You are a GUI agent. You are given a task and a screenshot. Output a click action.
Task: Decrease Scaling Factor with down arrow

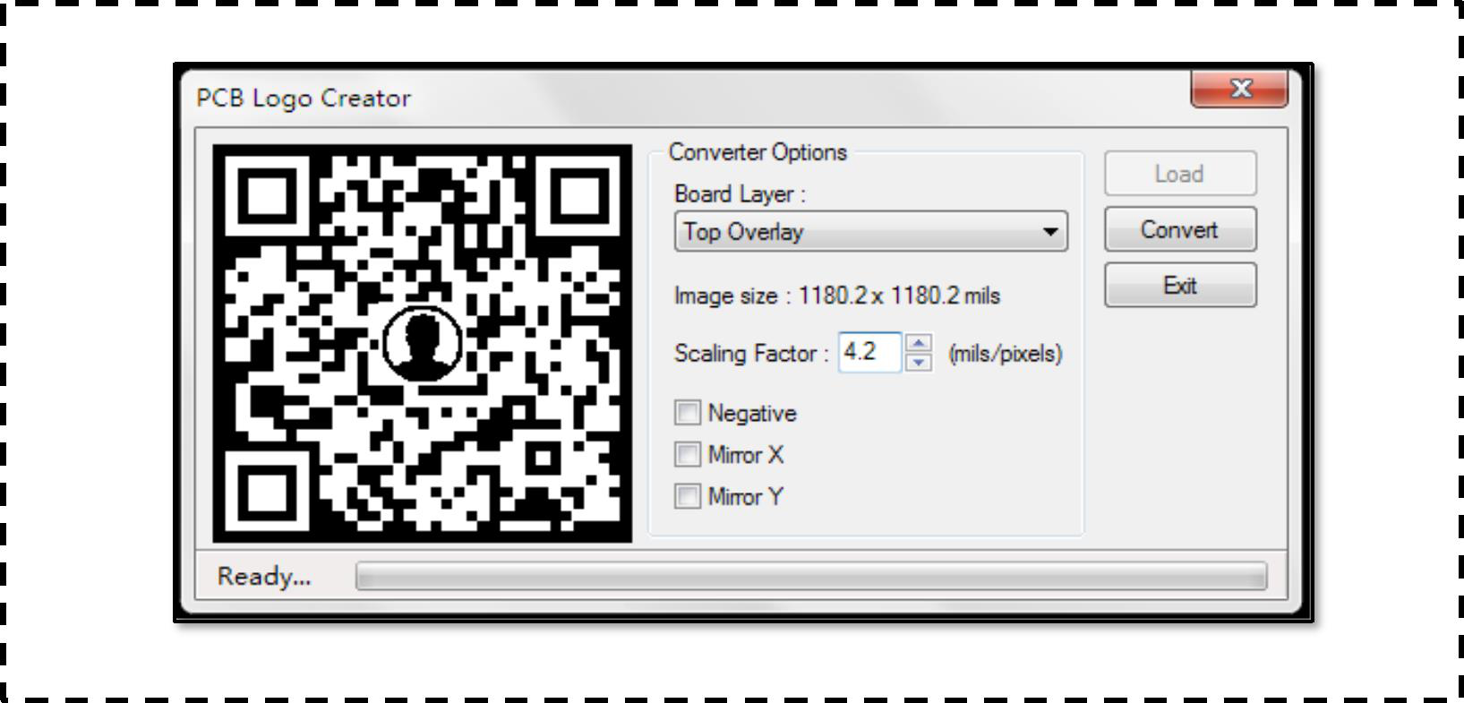(x=919, y=362)
